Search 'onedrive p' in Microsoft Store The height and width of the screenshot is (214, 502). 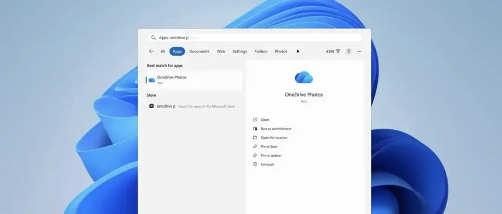coord(194,106)
